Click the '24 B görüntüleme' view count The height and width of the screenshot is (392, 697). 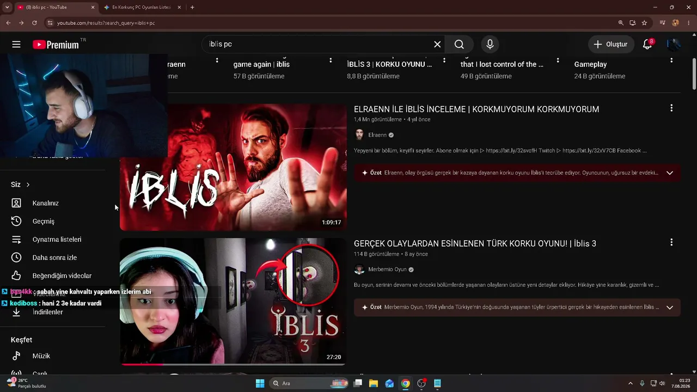click(600, 76)
